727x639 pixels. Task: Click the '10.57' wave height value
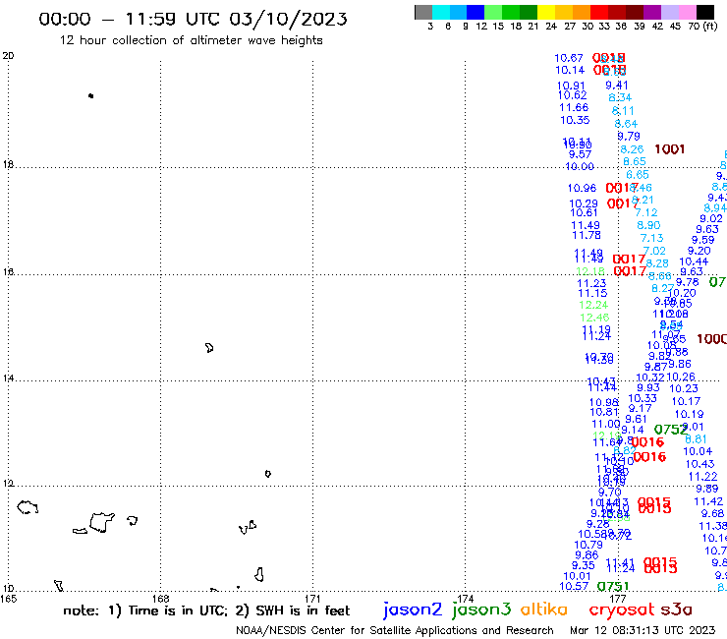coord(574,586)
